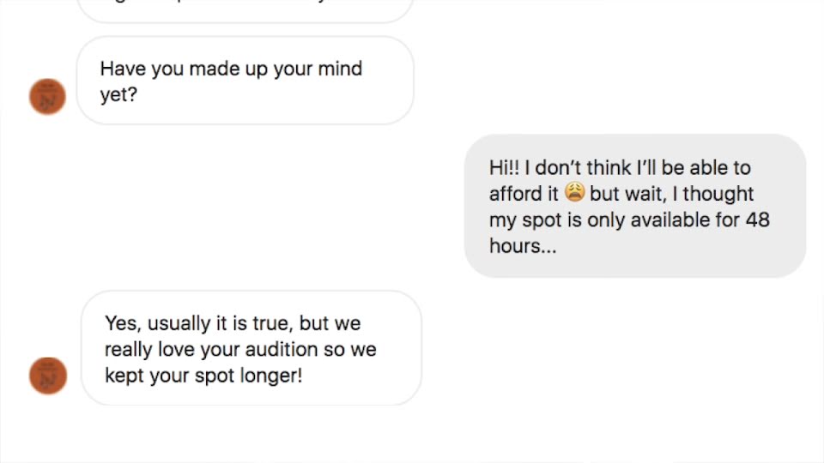This screenshot has width=824, height=463.
Task: Click the word "Yes," in the reply message
Action: pyautogui.click(x=123, y=323)
